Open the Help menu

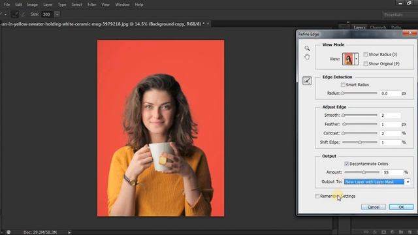tap(139, 5)
